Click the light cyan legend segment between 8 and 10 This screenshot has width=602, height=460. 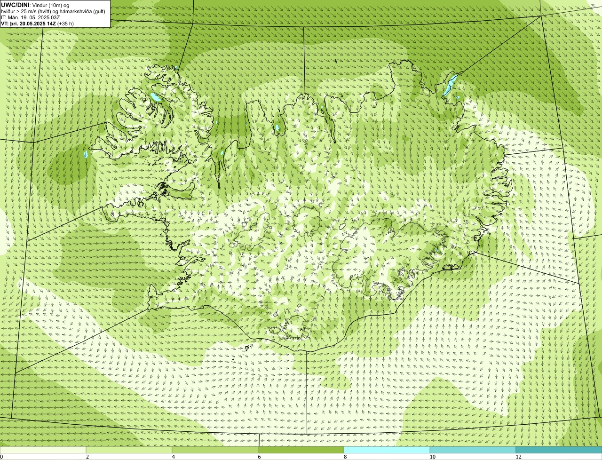coord(388,450)
